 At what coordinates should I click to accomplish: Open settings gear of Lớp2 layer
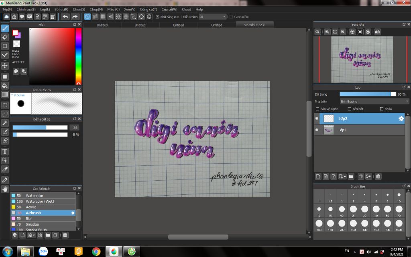coord(401,118)
